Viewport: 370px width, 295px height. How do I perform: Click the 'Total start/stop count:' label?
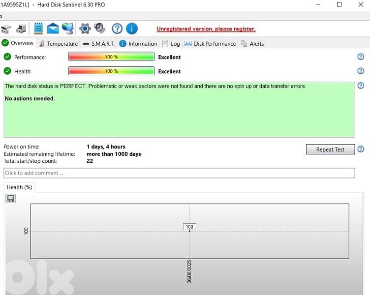tap(30, 161)
